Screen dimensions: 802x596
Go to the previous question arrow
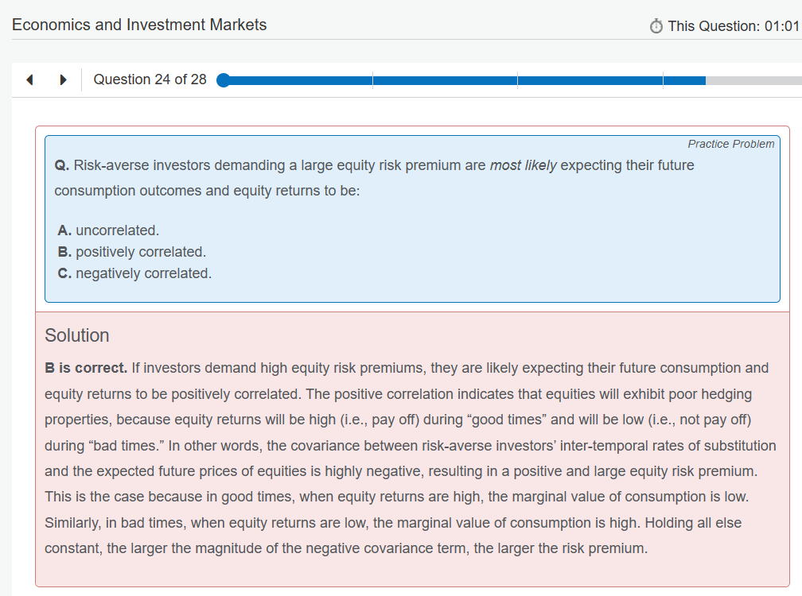[29, 80]
